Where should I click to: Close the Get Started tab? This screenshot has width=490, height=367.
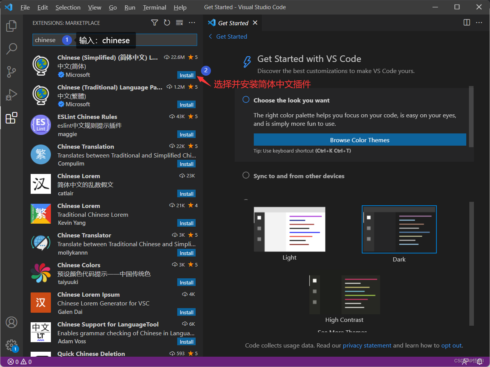click(x=255, y=23)
